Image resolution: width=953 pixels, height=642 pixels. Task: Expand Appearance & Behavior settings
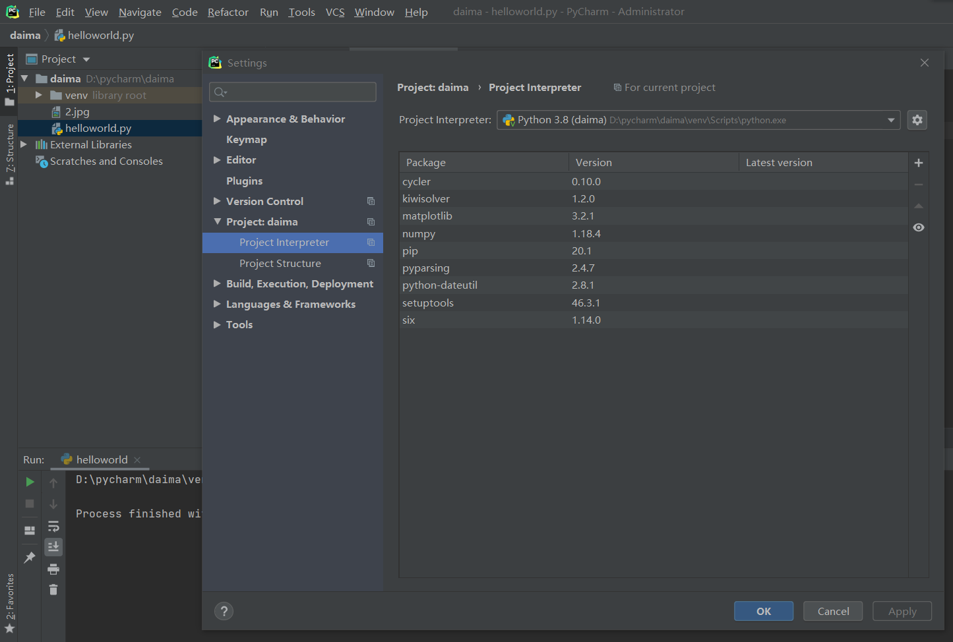pos(217,119)
